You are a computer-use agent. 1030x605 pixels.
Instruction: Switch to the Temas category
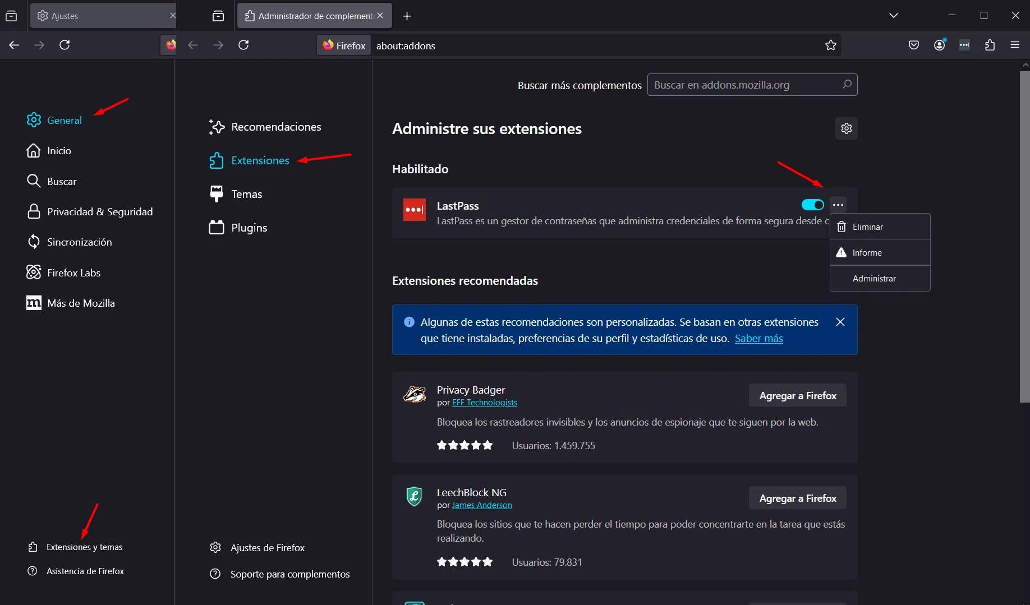pos(246,195)
